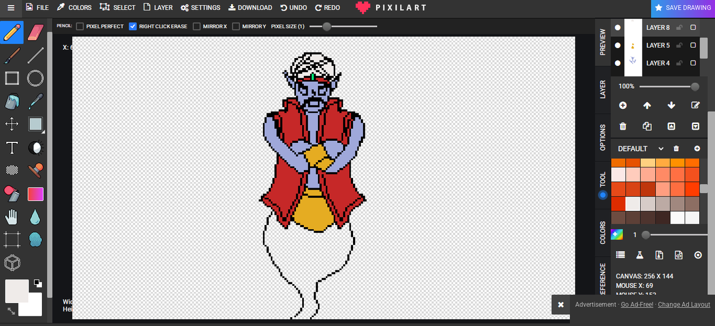Select the Move tool
This screenshot has height=326, width=715.
pos(12,124)
